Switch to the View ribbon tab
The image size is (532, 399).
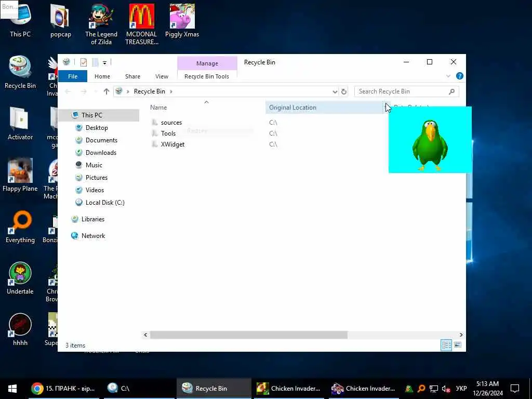pyautogui.click(x=162, y=76)
